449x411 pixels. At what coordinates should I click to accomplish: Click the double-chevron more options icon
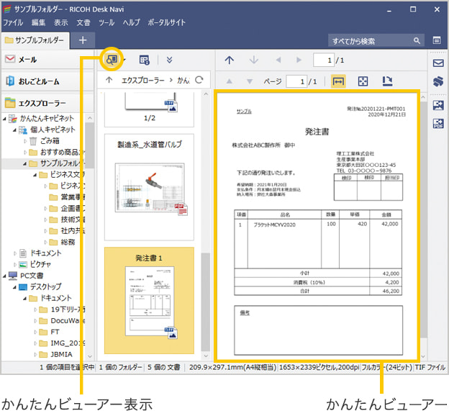click(x=169, y=60)
